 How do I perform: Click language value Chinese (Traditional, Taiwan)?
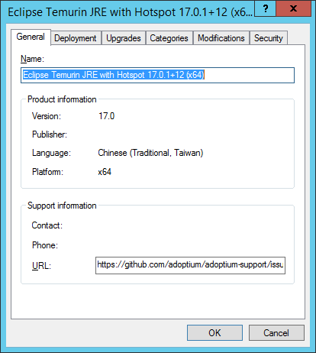coord(150,153)
